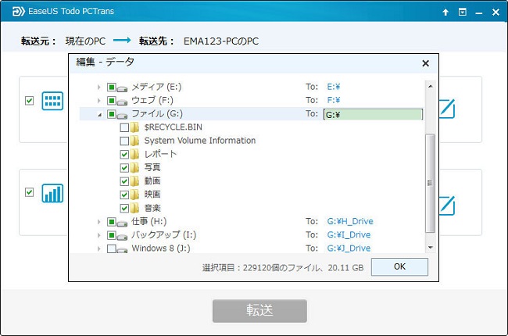Click the 写真 folder icon
The image size is (508, 336).
pos(134,167)
